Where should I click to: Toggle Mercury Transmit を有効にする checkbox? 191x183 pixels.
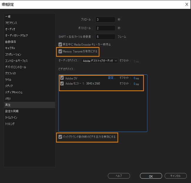pos(60,51)
